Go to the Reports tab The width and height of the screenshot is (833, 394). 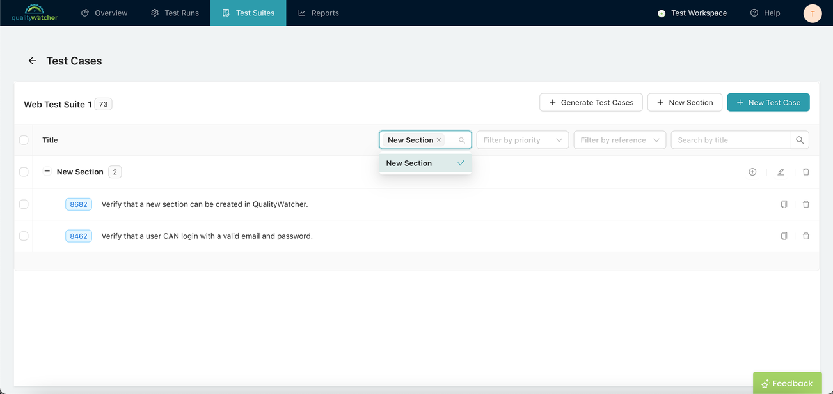319,13
